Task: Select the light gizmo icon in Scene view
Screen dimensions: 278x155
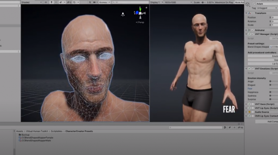Action: pos(123,14)
